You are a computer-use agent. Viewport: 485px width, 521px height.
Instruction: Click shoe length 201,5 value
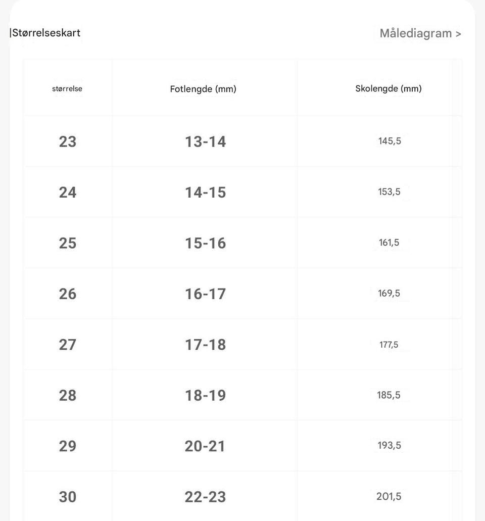(389, 497)
